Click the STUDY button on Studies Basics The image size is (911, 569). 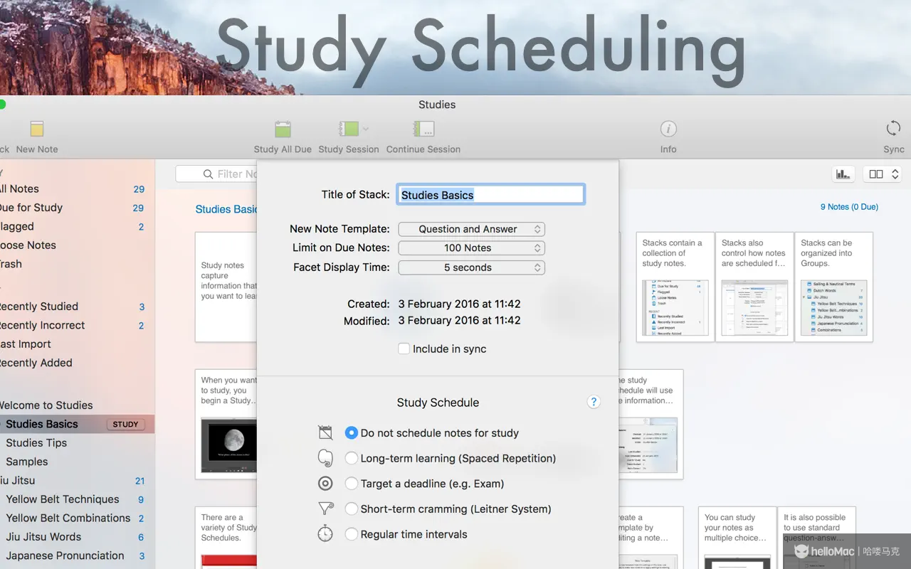(125, 424)
